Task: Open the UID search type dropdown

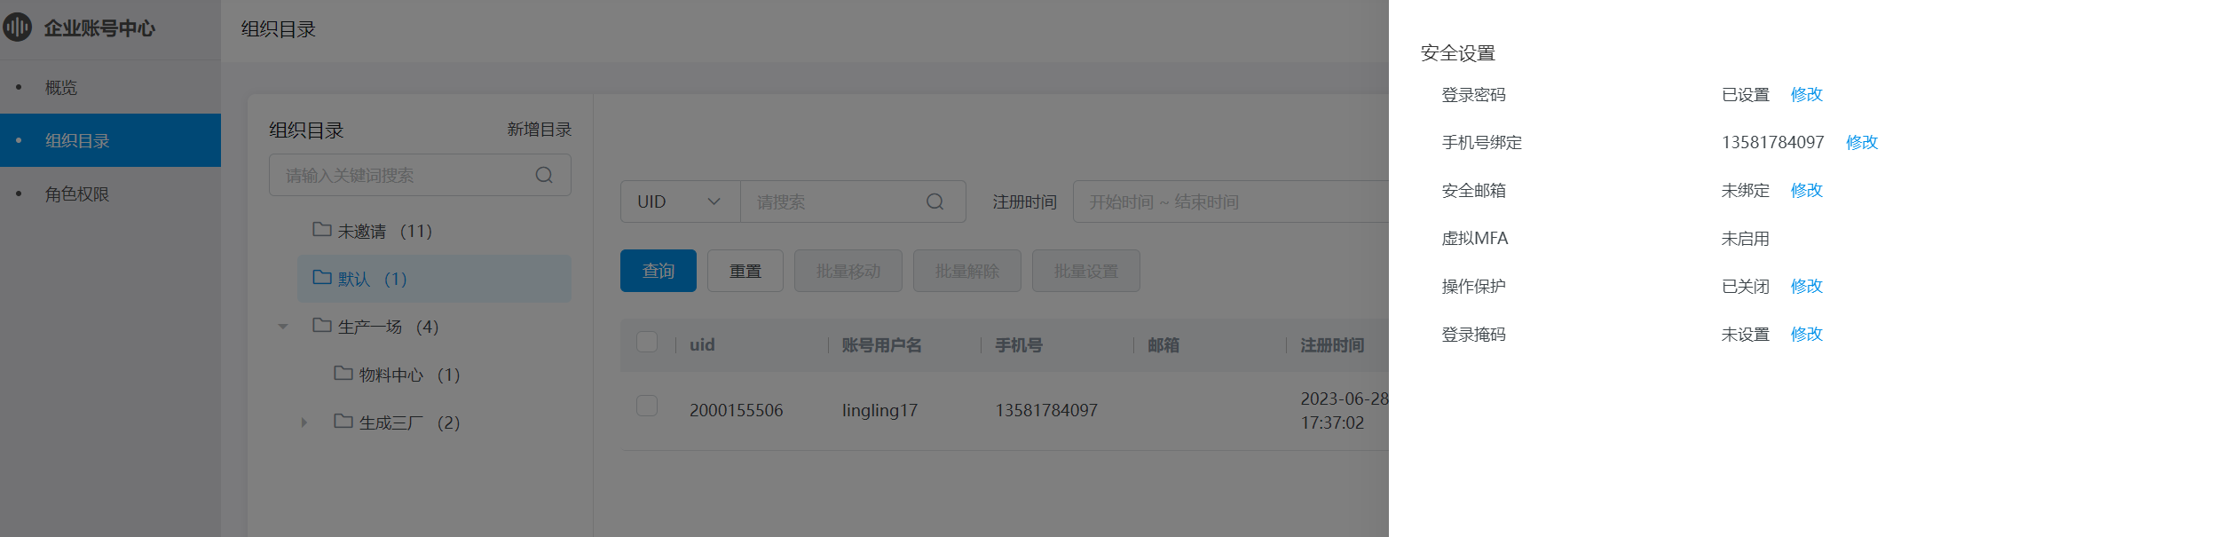Action: pos(680,201)
